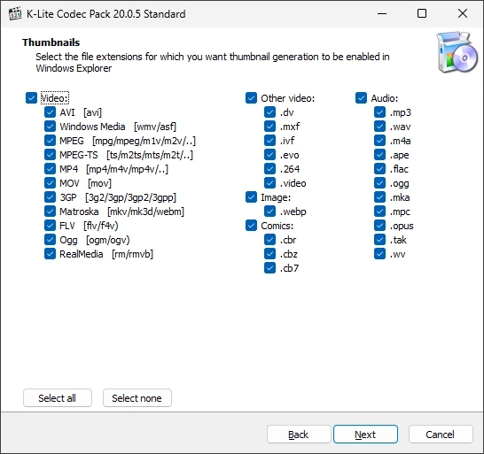Toggle the Image group checkbox
484x454 pixels.
[x=251, y=197]
